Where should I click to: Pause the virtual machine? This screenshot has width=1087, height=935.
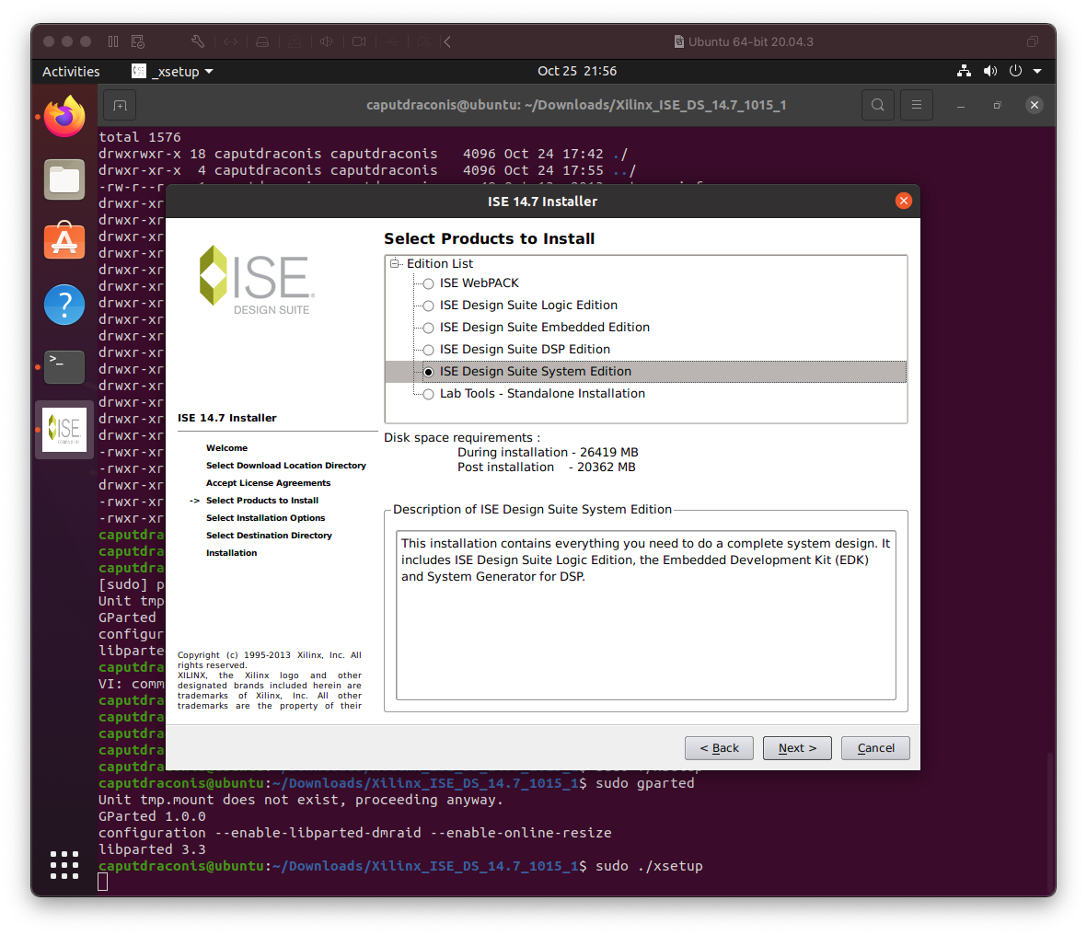click(113, 41)
